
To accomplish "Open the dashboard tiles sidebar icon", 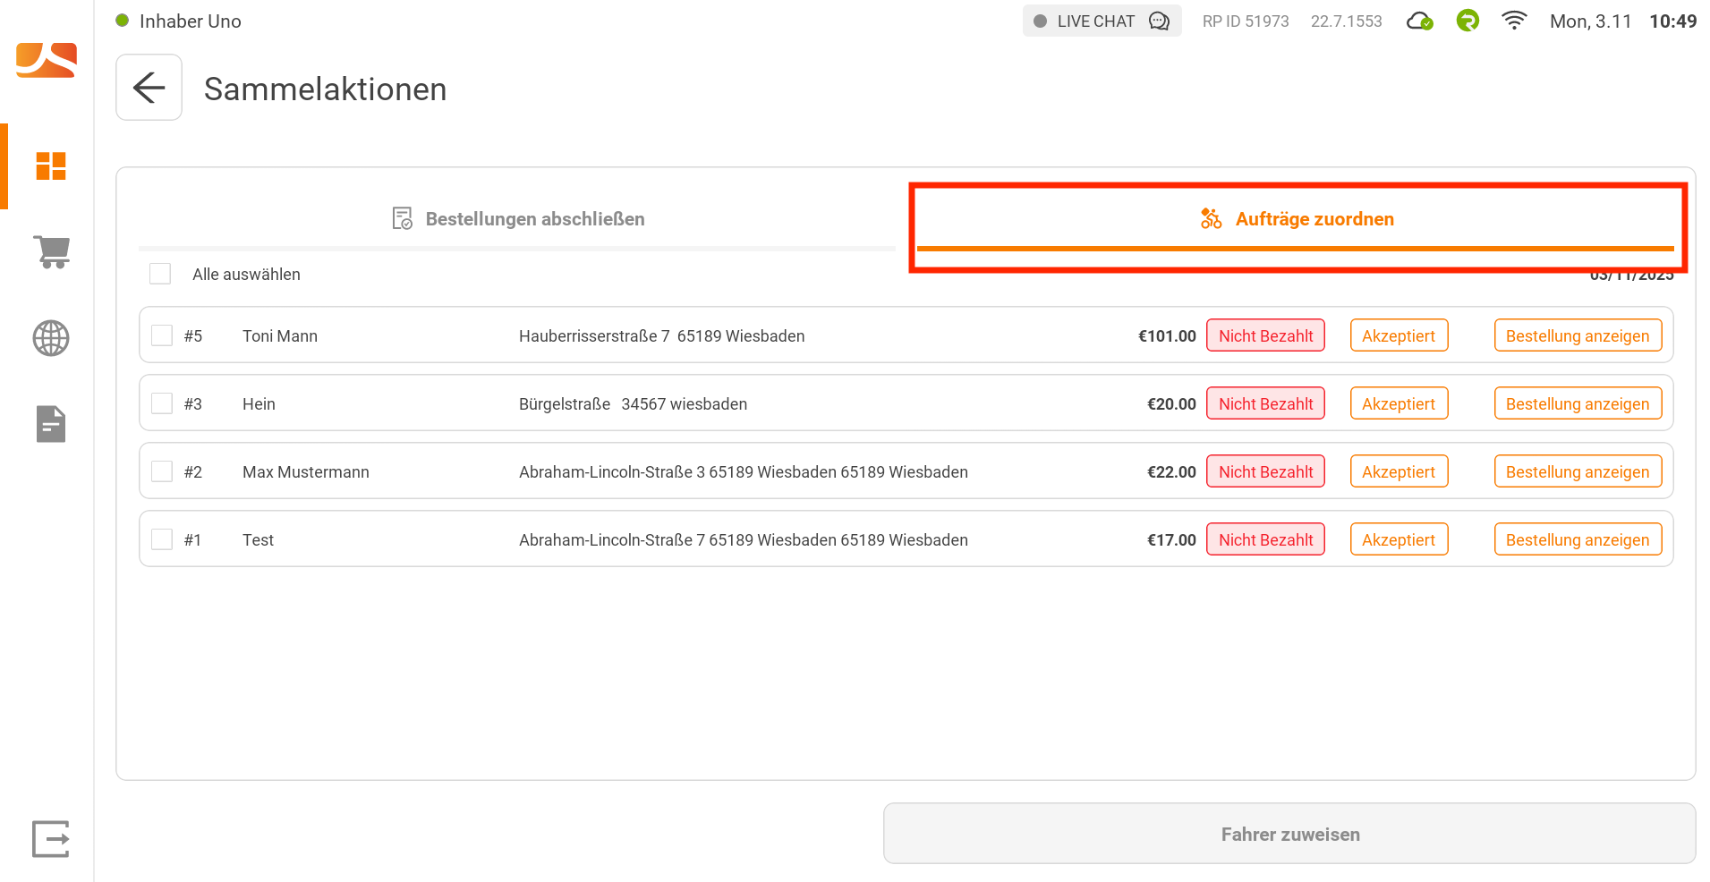I will [51, 165].
